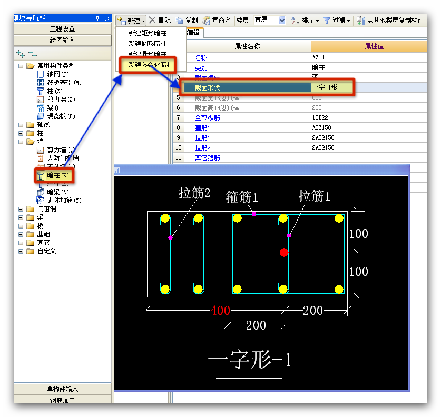Expand the 板 folder

[x=21, y=226]
